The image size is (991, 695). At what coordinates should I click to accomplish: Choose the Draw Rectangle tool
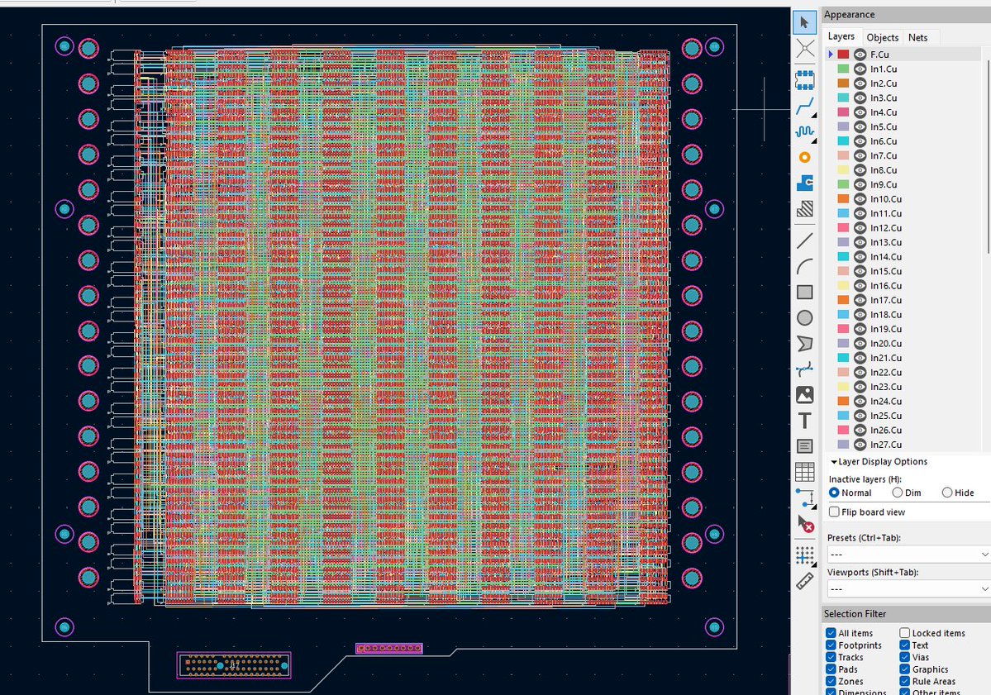(x=804, y=292)
